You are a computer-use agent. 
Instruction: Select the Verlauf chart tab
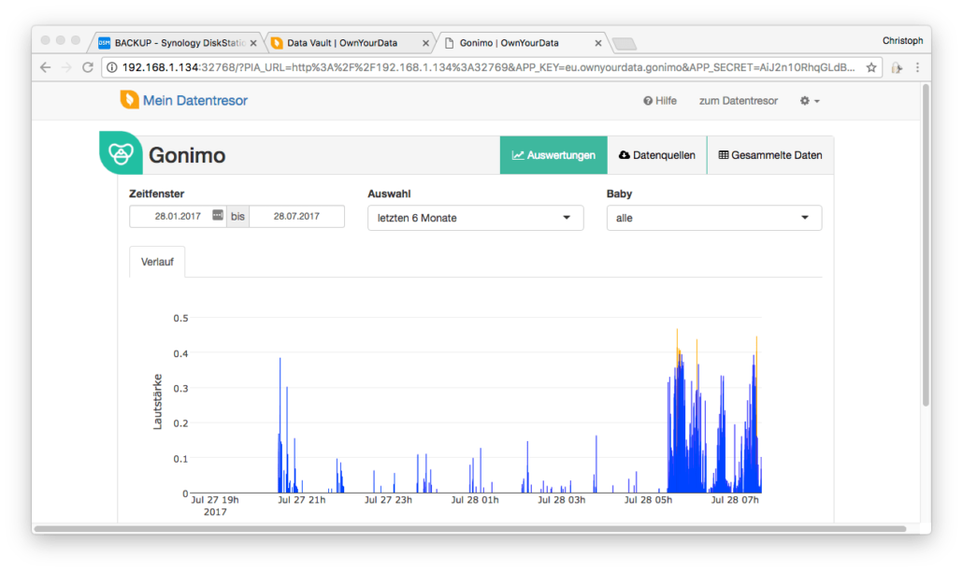coord(157,262)
